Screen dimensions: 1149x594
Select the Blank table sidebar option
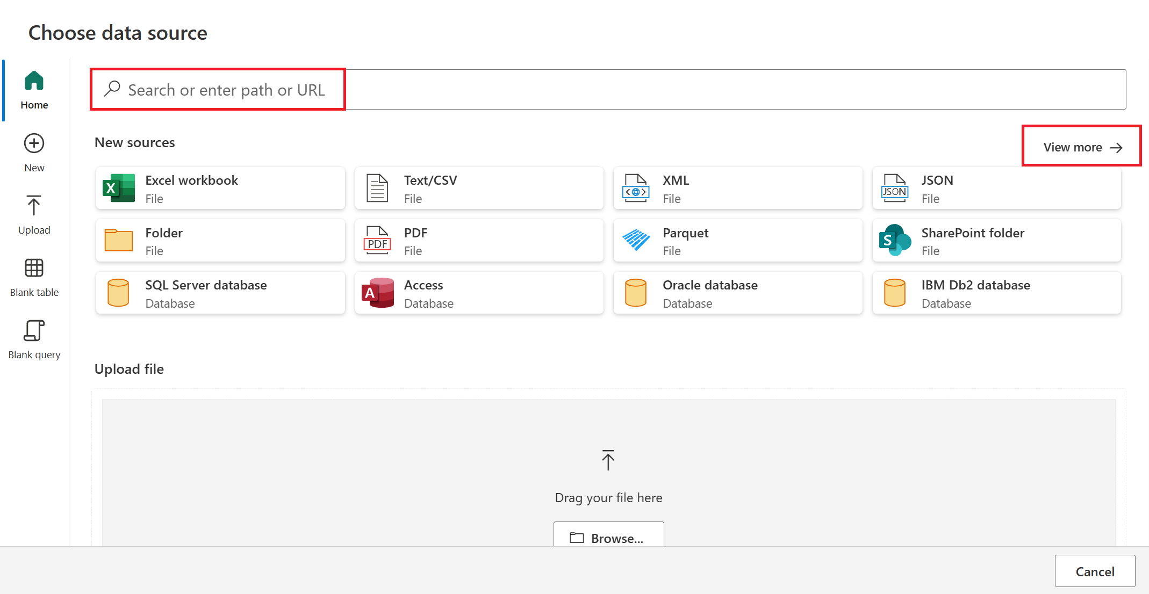(34, 277)
